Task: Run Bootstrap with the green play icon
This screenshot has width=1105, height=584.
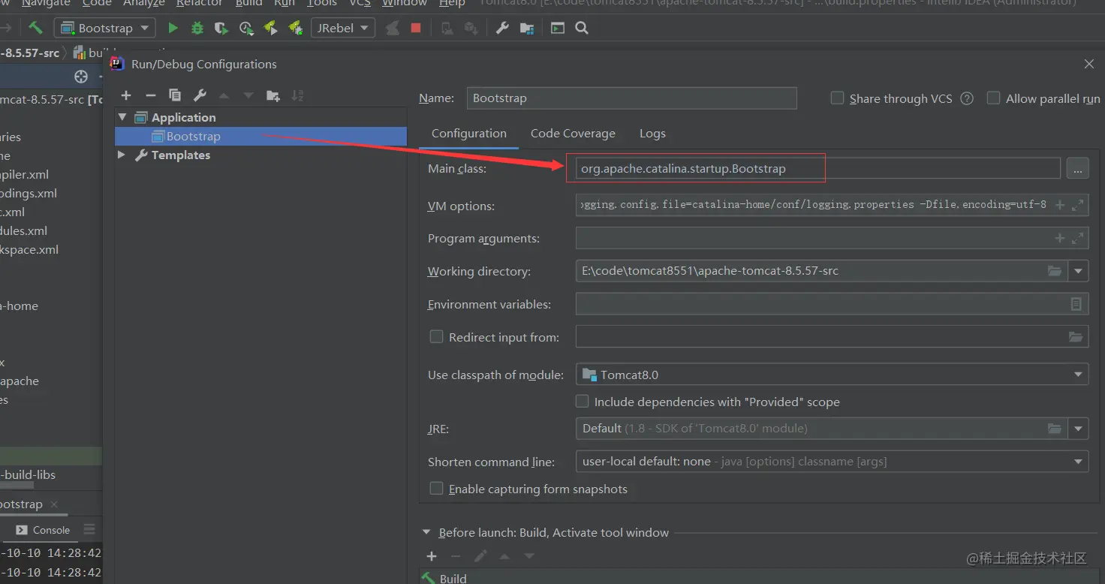Action: 173,28
